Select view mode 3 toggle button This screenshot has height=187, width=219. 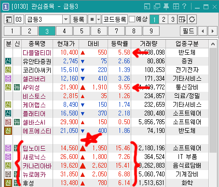tap(173, 19)
